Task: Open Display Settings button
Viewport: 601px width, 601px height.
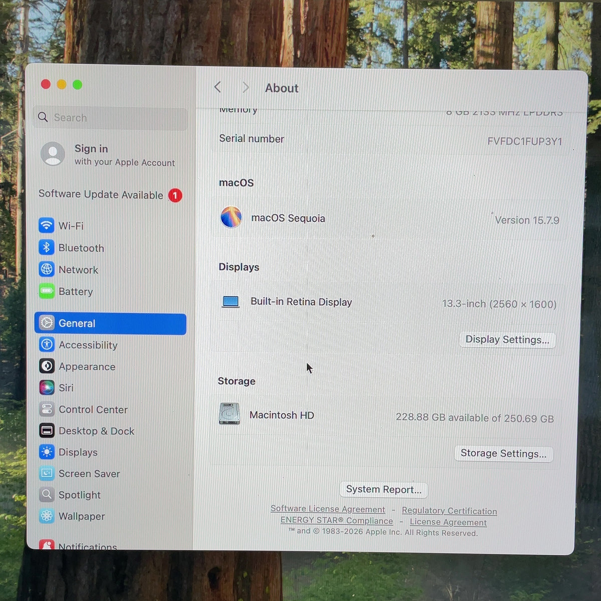Action: coord(507,340)
